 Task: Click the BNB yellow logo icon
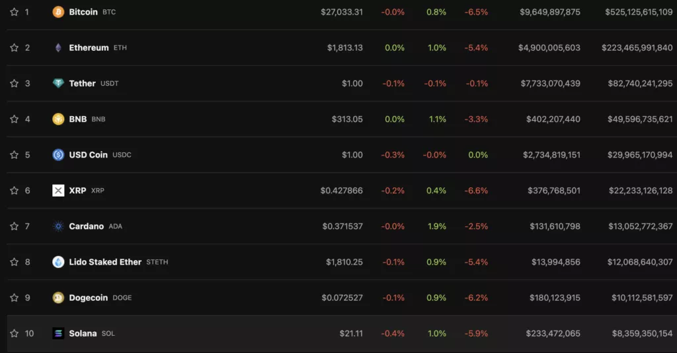(58, 119)
